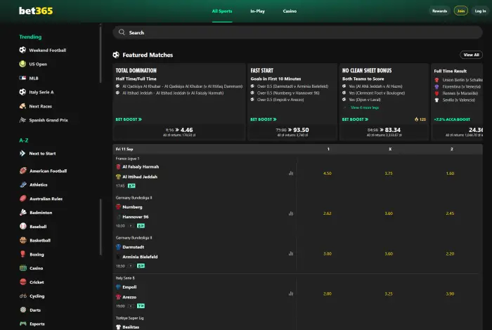Select the Esports controller icon
Screen dimensions: 492x330
click(23, 324)
